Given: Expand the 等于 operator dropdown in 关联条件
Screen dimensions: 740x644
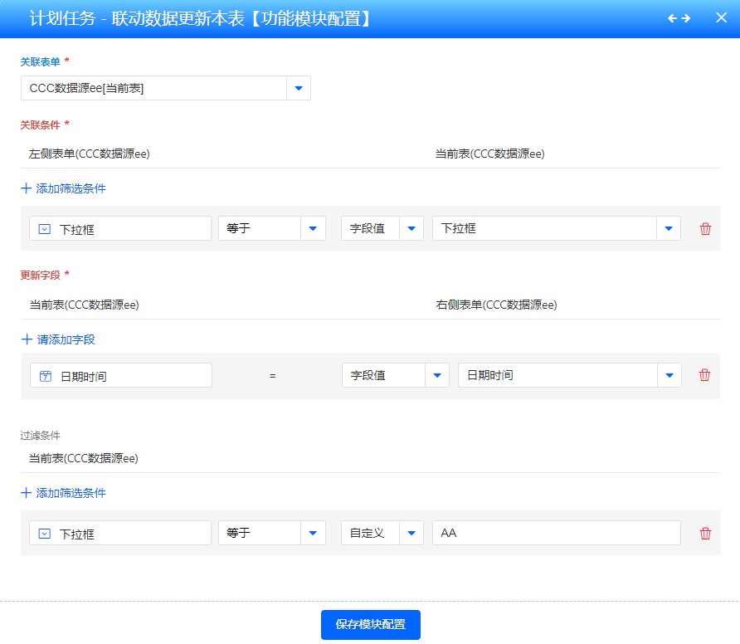Looking at the screenshot, I should [x=313, y=229].
